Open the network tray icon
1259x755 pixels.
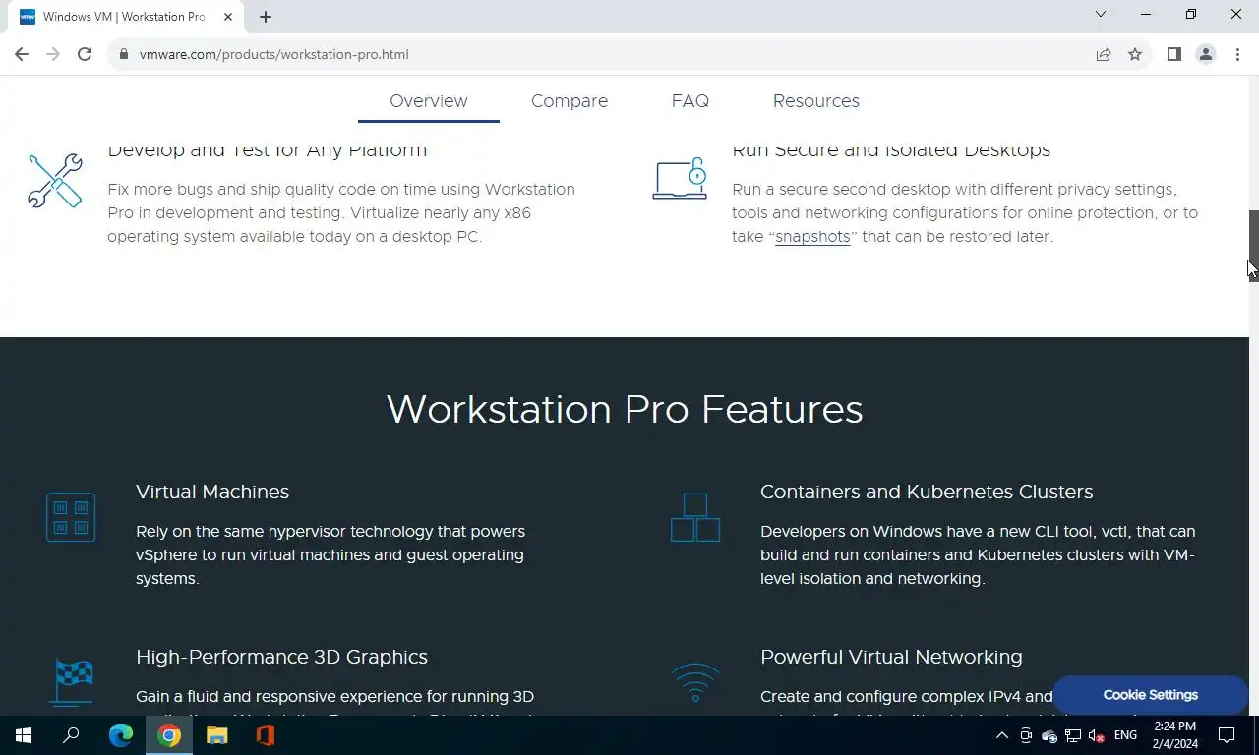(x=1073, y=735)
